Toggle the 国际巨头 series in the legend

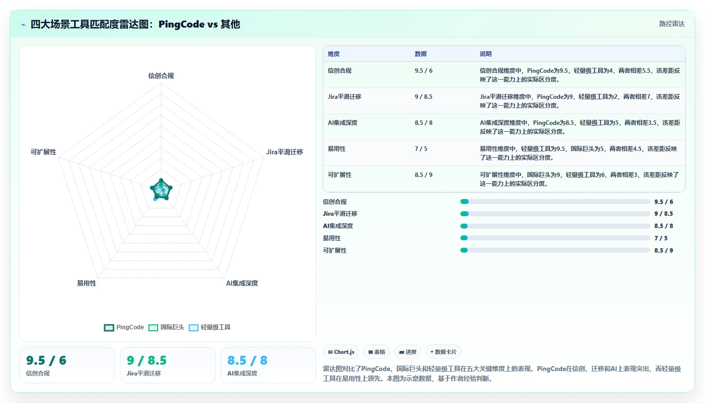(x=166, y=327)
